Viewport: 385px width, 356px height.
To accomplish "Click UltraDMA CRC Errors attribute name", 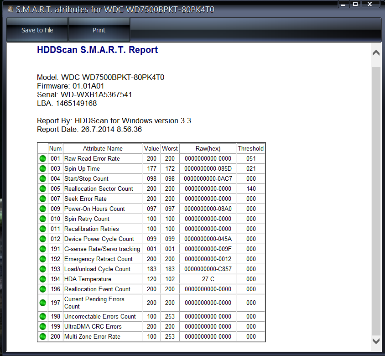I will (93, 326).
